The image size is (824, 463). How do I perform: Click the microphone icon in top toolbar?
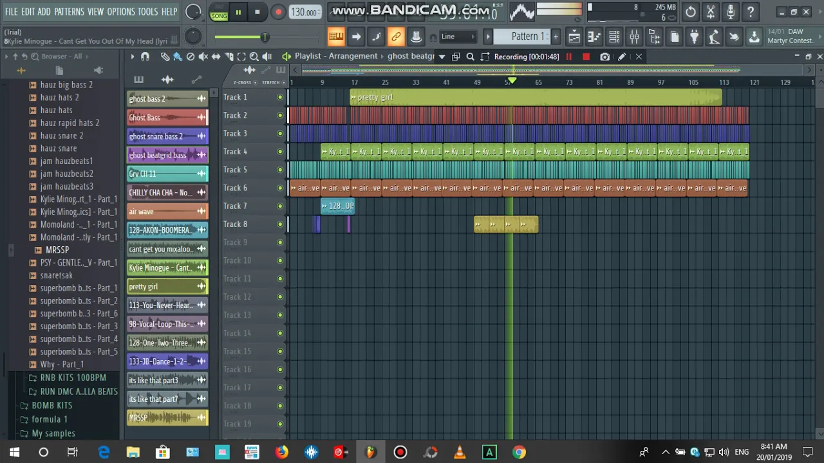click(x=730, y=12)
